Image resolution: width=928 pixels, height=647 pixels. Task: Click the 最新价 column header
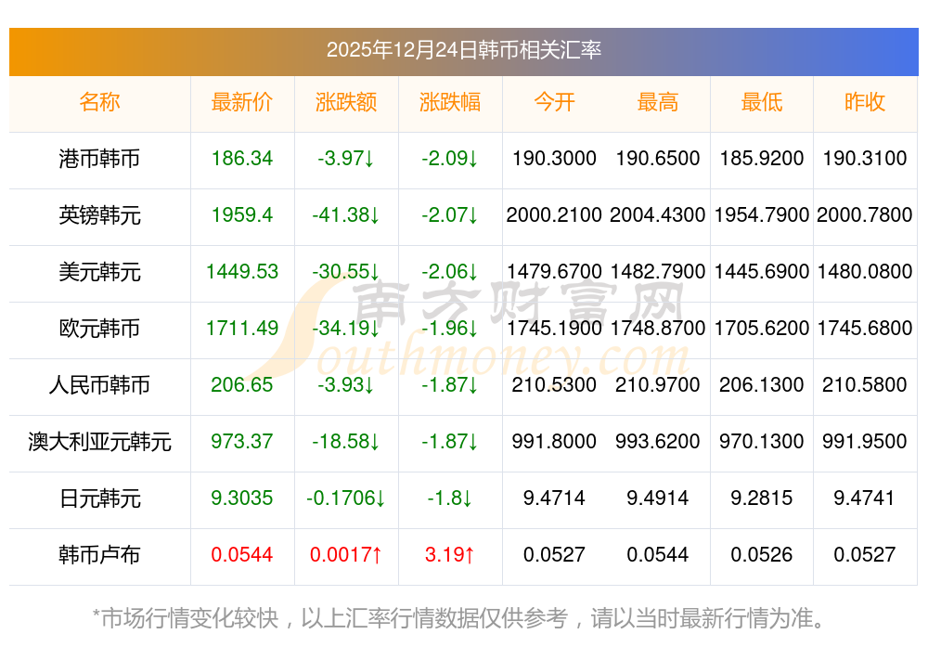242,102
